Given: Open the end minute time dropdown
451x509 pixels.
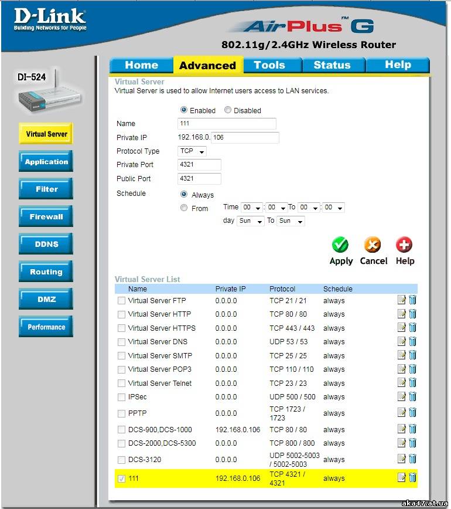Looking at the screenshot, I should tap(333, 208).
